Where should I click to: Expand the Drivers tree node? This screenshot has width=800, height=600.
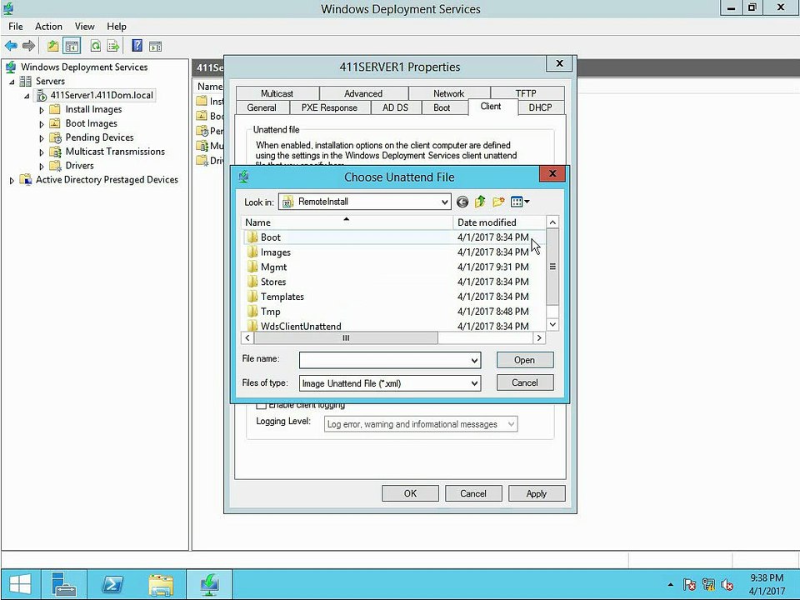click(42, 166)
